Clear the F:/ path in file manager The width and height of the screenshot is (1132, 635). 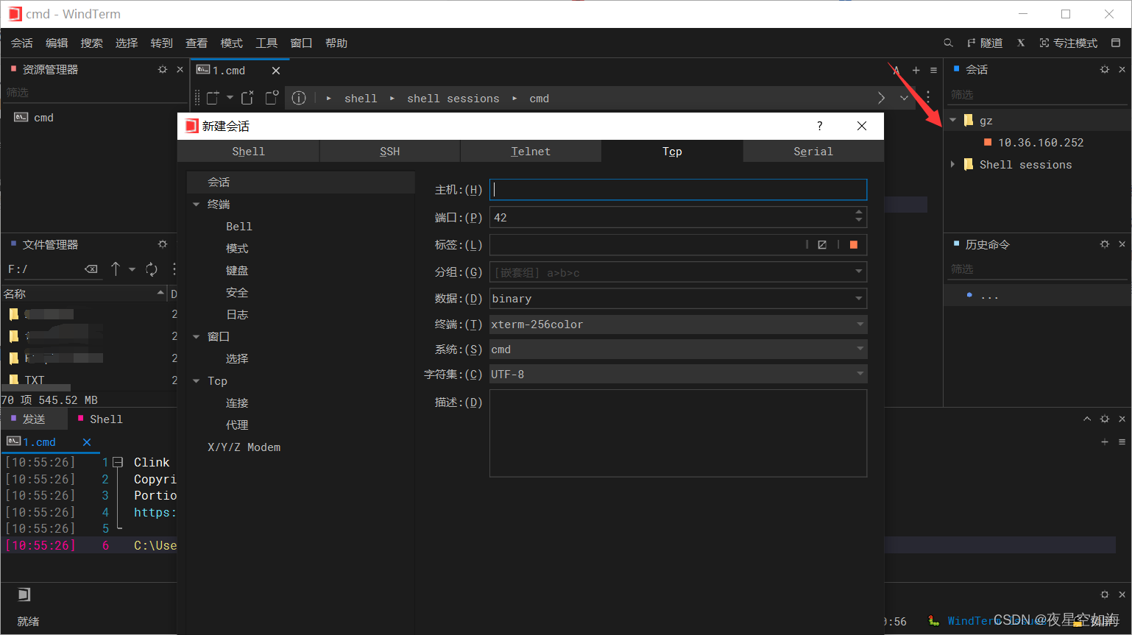(x=91, y=269)
